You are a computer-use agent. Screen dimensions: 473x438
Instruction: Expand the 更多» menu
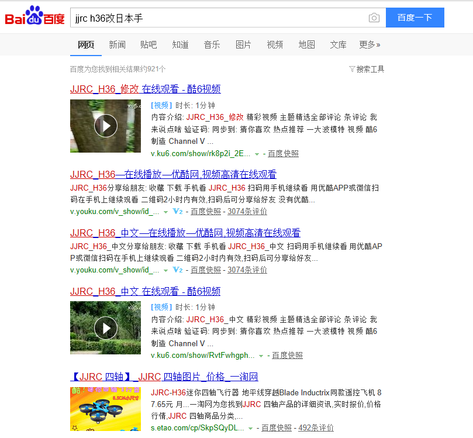(370, 44)
